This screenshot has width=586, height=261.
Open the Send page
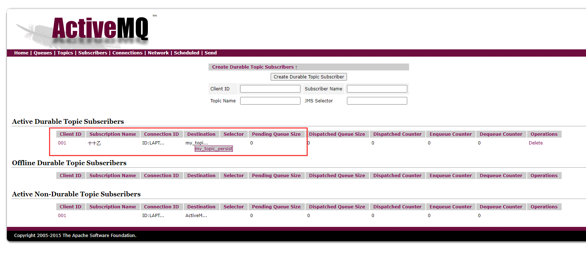click(211, 53)
